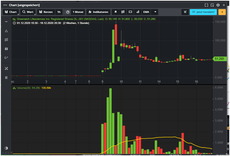The height and width of the screenshot is (156, 230).
Task: Toggle the pencil draw mode in sidebar
Action: (x=6, y=58)
